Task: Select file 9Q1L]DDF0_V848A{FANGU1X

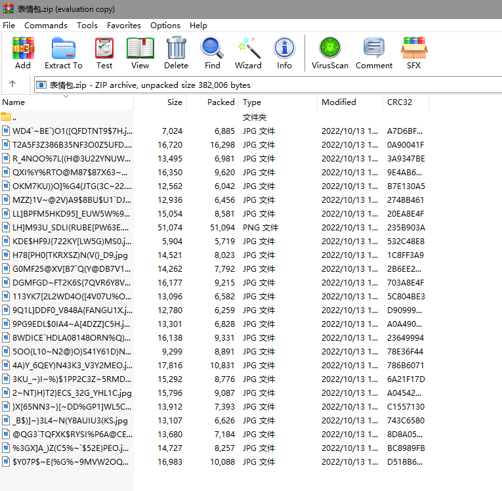Action: 72,310
